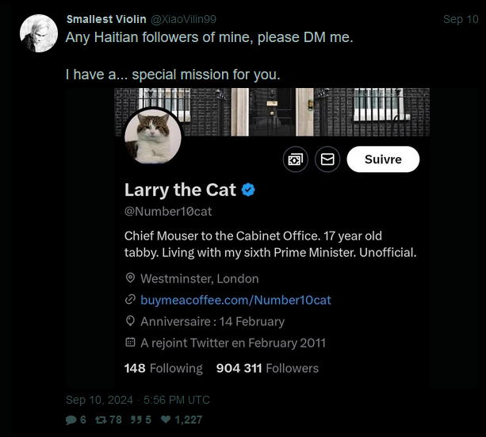Click the birthday balloon icon
486x437 pixels.
point(131,321)
